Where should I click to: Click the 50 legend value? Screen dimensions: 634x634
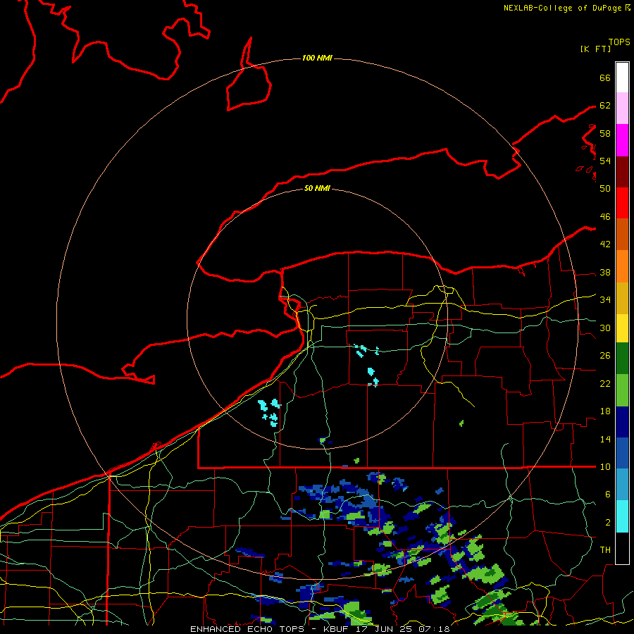tap(605, 188)
